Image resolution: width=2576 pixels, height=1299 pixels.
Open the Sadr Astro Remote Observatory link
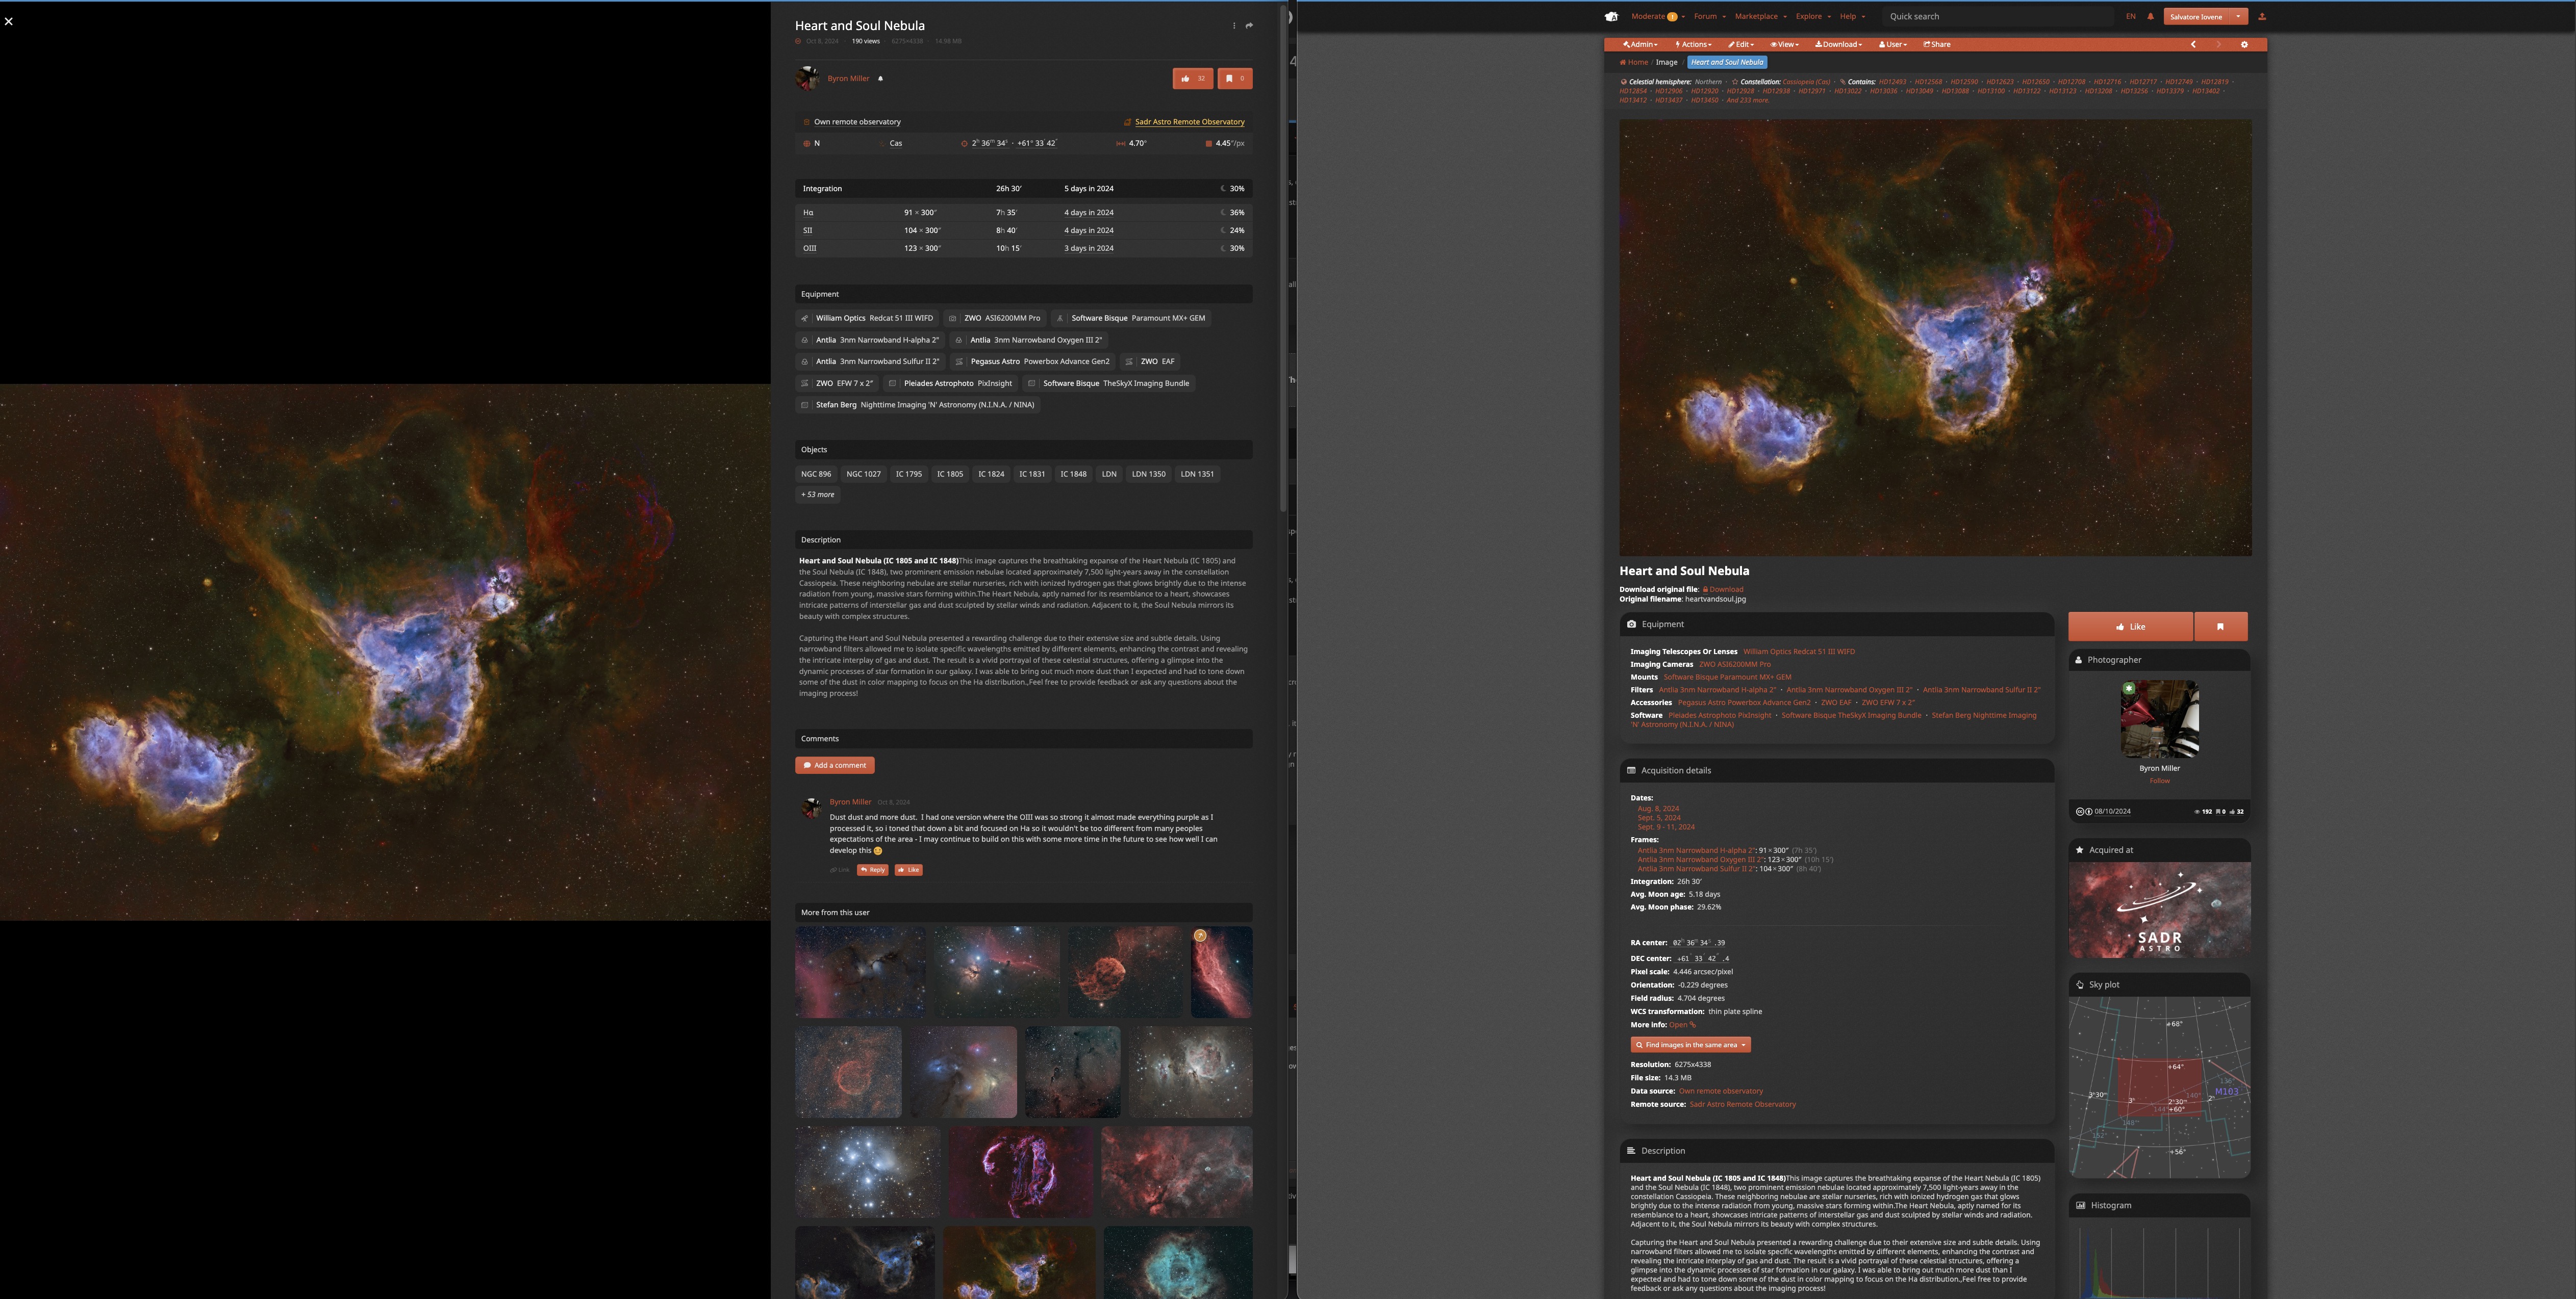[1189, 122]
